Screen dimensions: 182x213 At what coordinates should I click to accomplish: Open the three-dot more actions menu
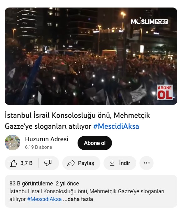146,163
